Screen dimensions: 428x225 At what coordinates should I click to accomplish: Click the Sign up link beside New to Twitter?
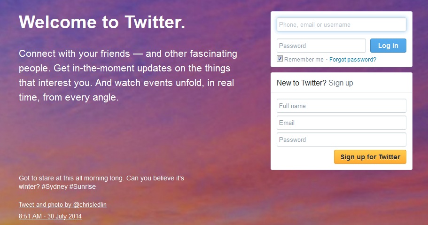(x=341, y=83)
